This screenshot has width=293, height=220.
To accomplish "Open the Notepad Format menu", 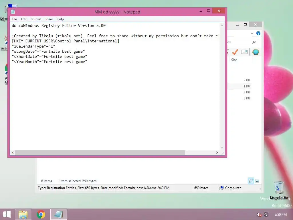I will tap(36, 19).
